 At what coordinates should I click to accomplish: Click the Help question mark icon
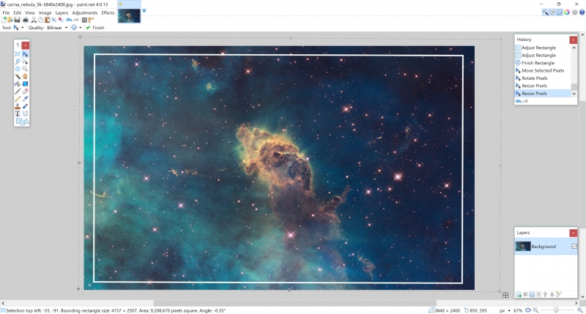pyautogui.click(x=582, y=12)
